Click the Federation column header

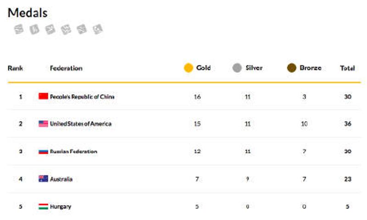[66, 68]
